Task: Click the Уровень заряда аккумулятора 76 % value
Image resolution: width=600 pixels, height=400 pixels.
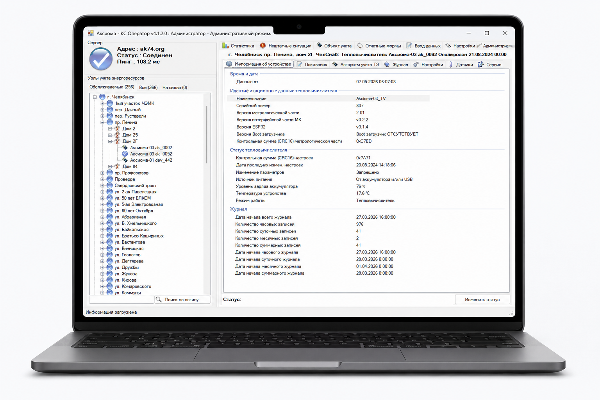Action: click(x=361, y=186)
